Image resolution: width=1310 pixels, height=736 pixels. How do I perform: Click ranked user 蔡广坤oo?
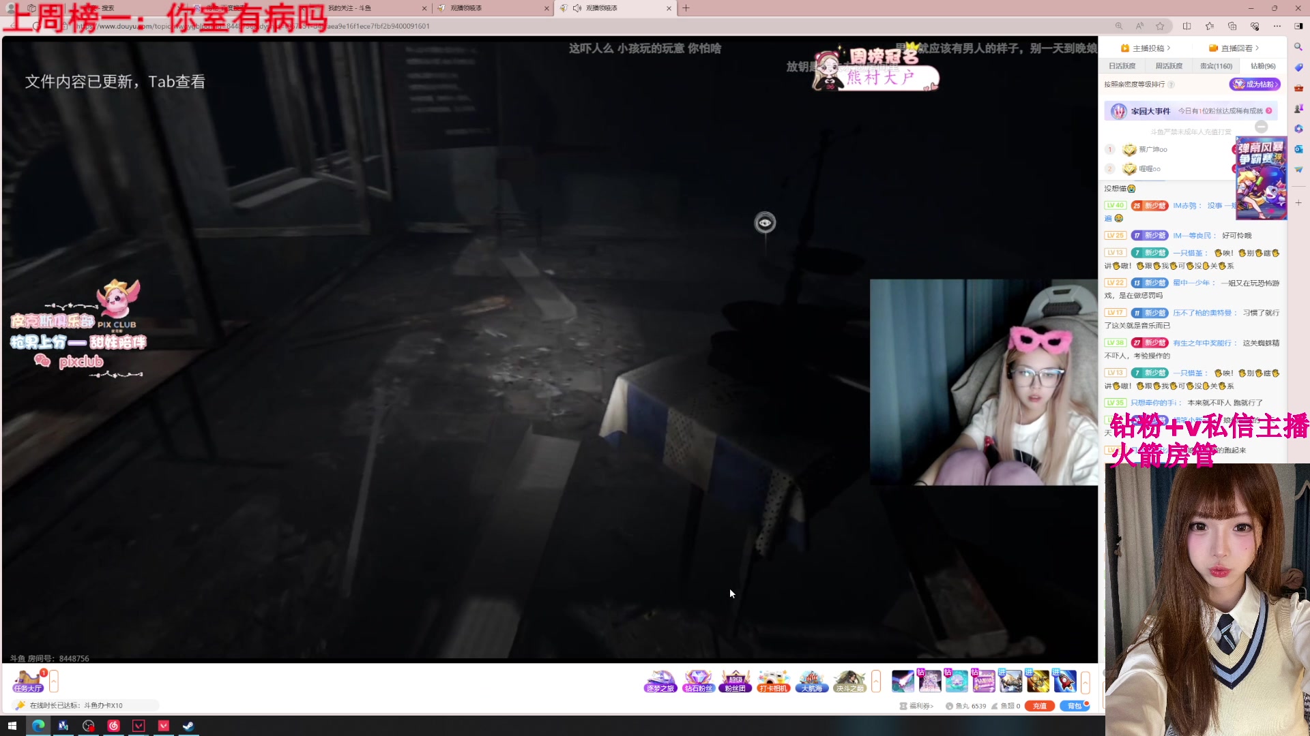1153,149
